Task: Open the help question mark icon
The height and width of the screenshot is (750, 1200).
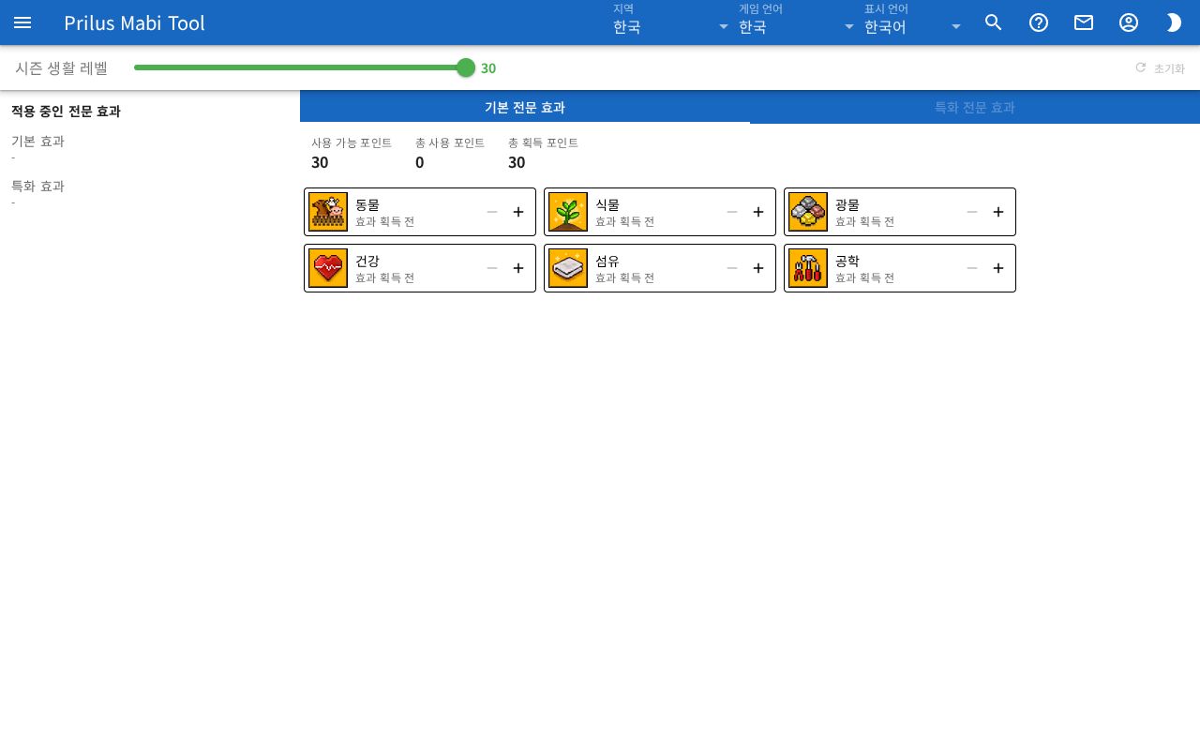Action: point(1039,22)
